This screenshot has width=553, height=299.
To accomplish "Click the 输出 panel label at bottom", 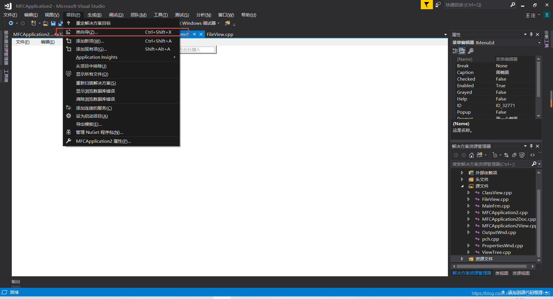I will (16, 281).
